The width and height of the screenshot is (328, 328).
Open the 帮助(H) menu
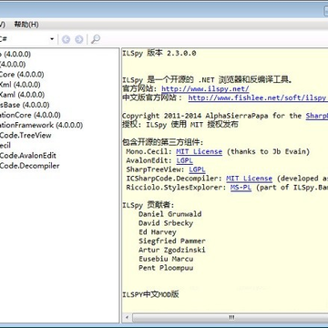pos(26,25)
